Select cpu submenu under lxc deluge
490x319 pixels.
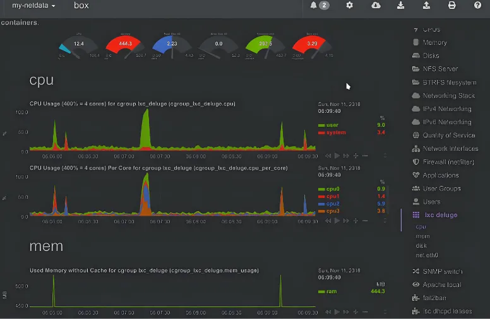[x=421, y=227]
